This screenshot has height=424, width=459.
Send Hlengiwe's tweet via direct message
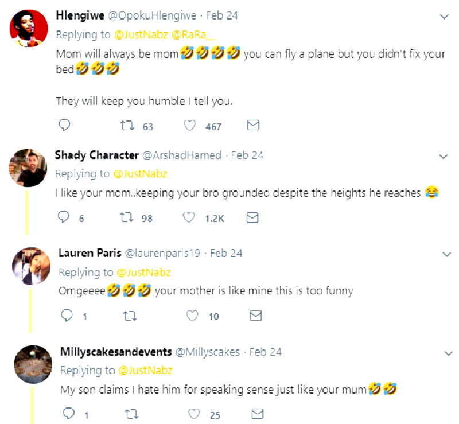click(253, 125)
